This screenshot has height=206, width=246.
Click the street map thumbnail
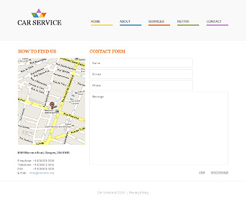tap(51, 101)
